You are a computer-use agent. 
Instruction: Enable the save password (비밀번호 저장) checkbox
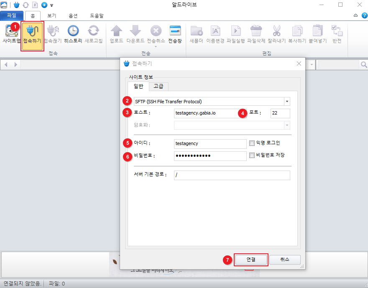pos(252,155)
